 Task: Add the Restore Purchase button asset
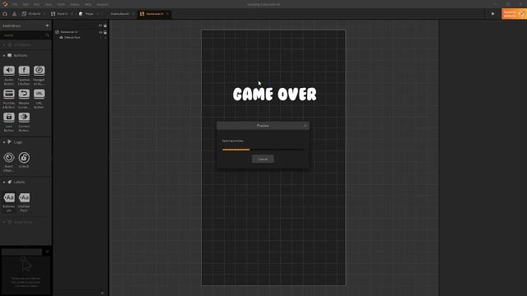pos(24,94)
